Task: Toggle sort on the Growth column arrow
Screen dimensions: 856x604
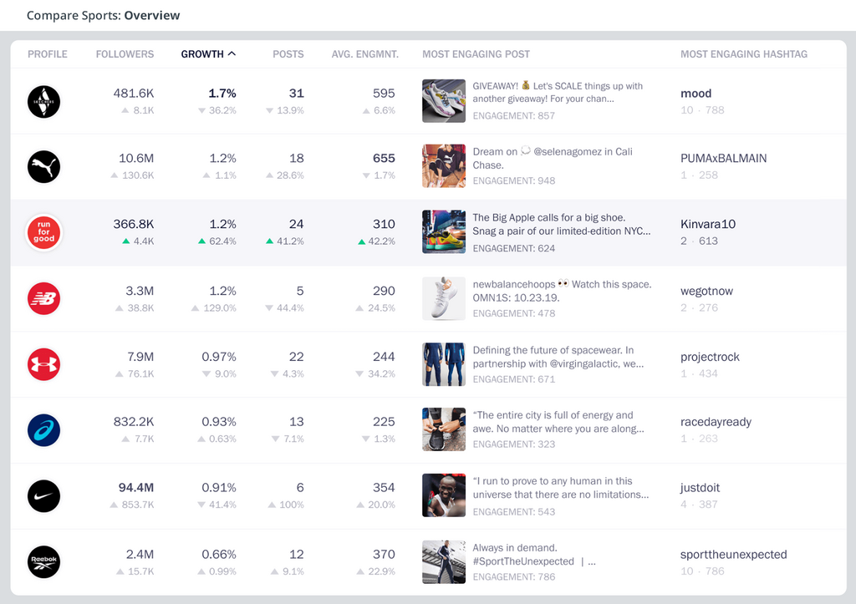Action: click(x=232, y=53)
